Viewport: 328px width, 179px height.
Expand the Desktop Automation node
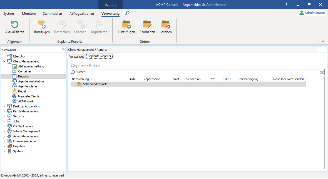click(4, 106)
